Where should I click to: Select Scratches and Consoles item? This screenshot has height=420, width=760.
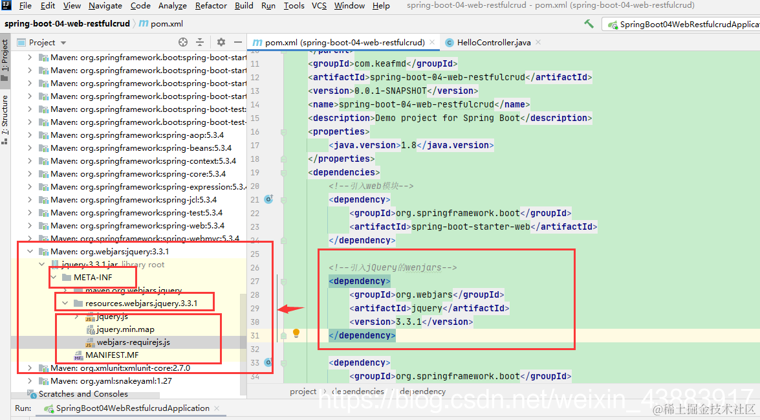[x=83, y=394]
